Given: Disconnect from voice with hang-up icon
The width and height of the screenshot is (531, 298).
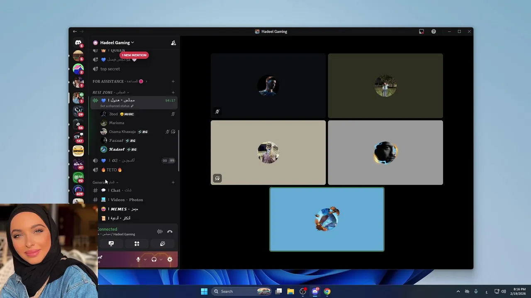Looking at the screenshot, I should [x=170, y=232].
